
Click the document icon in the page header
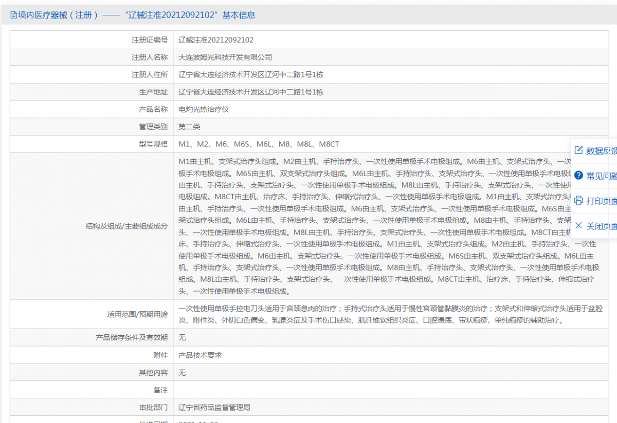(13, 15)
